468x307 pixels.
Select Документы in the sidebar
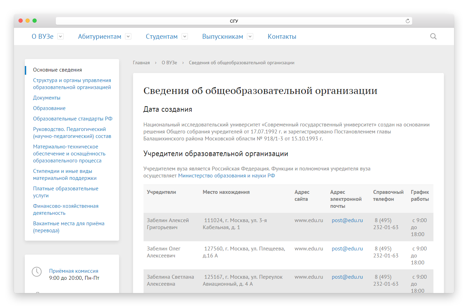47,98
